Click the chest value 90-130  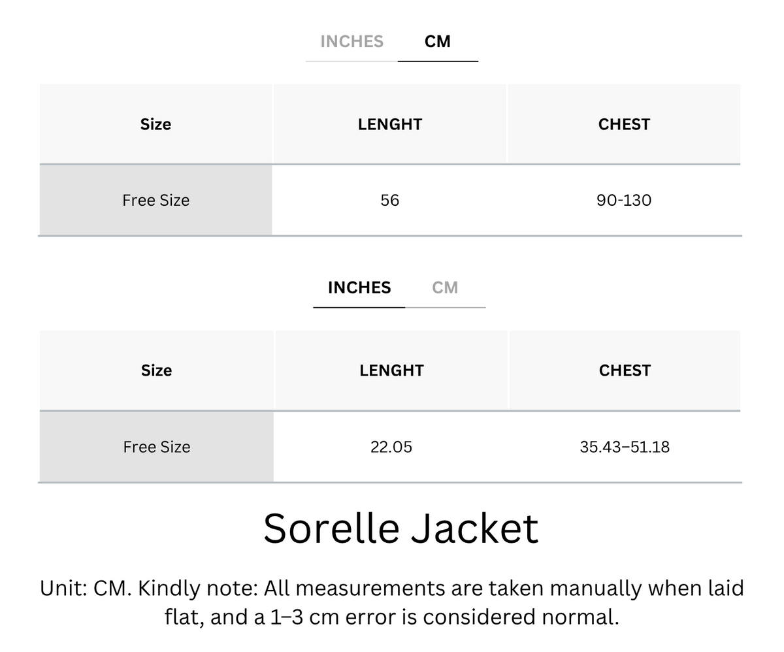point(624,200)
